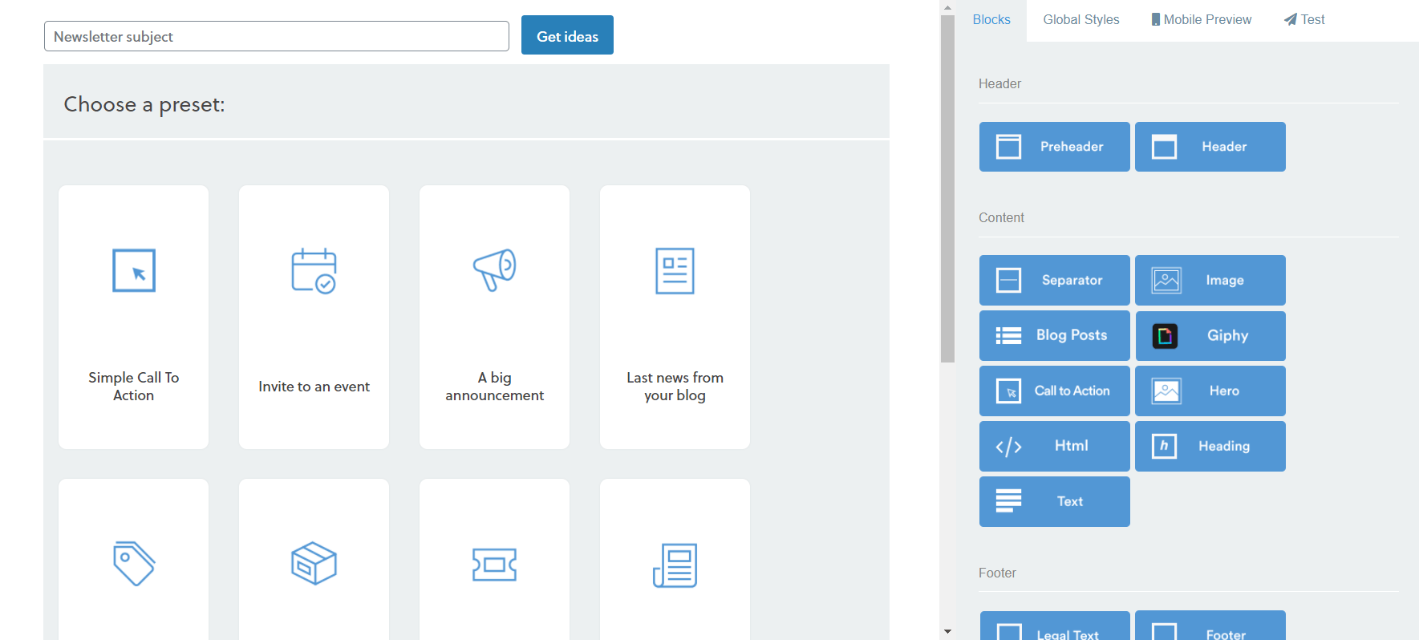Select the Separator block icon
1419x640 pixels.
coord(1008,280)
